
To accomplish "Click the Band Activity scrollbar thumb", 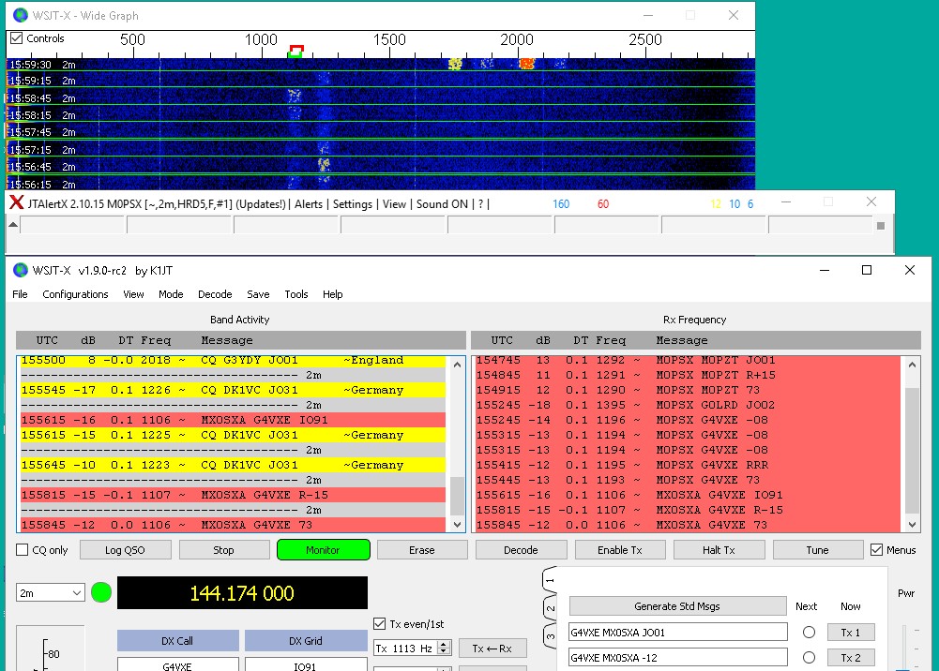I will pos(457,495).
